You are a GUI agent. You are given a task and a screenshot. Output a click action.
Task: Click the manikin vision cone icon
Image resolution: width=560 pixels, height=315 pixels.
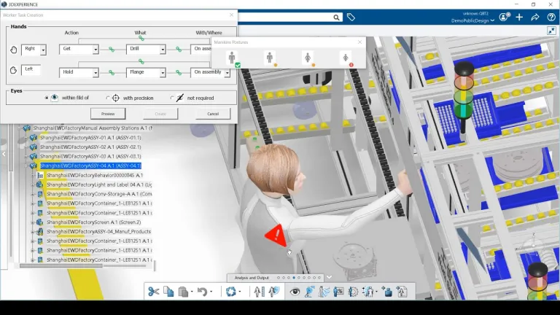[324, 292]
